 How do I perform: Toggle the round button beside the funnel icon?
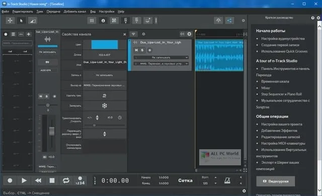pyautogui.click(x=143, y=34)
